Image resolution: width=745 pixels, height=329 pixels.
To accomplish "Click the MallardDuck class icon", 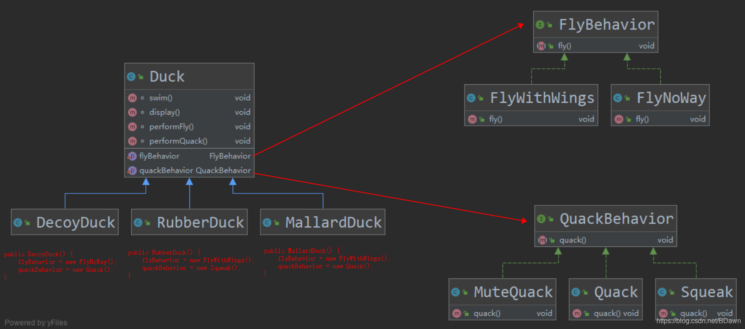I will tap(267, 222).
